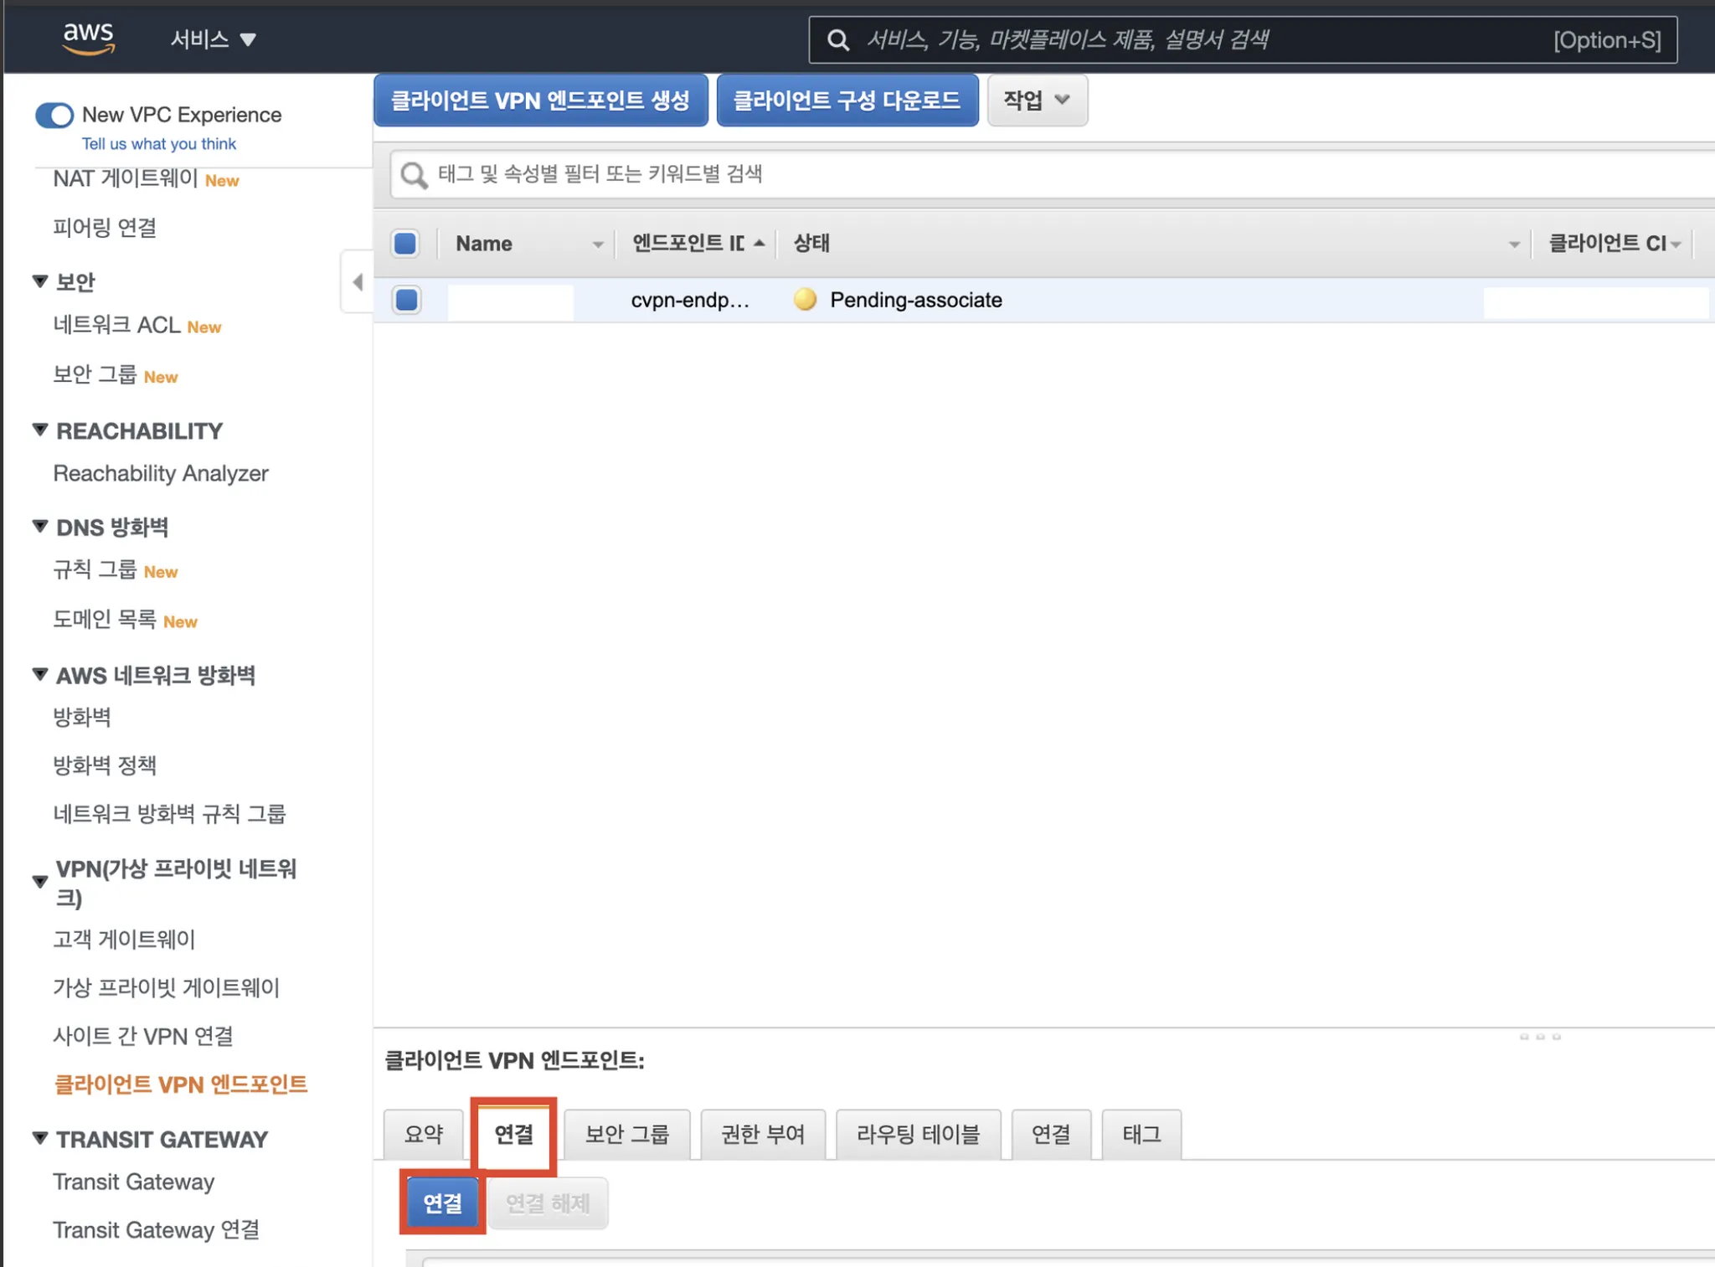Image resolution: width=1715 pixels, height=1267 pixels.
Task: Open Tell us what you think link
Action: click(x=159, y=144)
